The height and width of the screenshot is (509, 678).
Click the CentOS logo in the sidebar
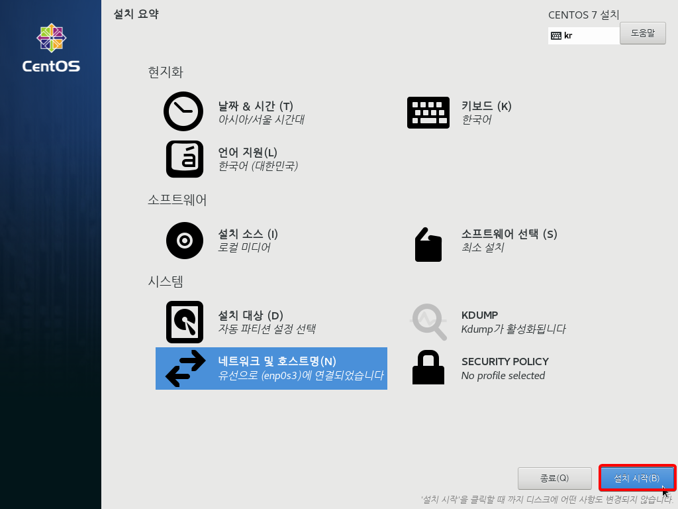51,48
